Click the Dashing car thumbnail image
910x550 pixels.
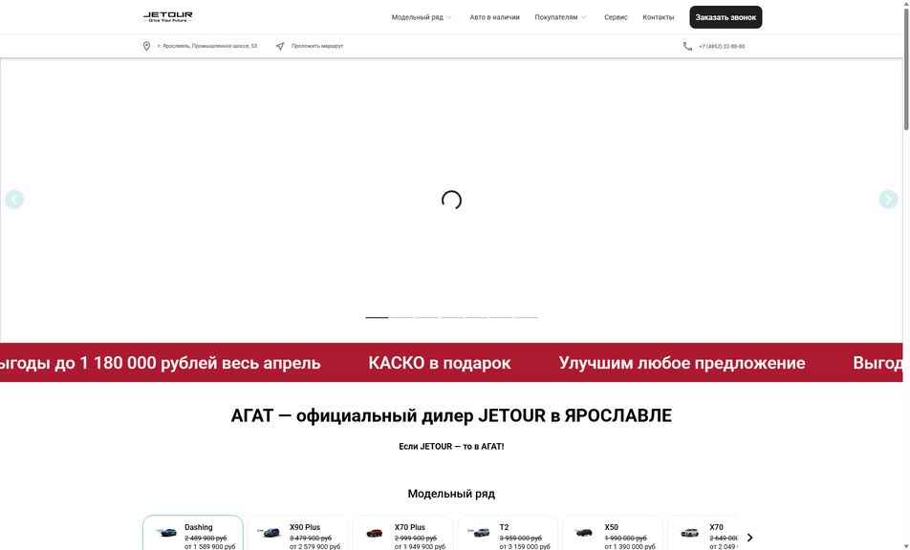point(166,532)
